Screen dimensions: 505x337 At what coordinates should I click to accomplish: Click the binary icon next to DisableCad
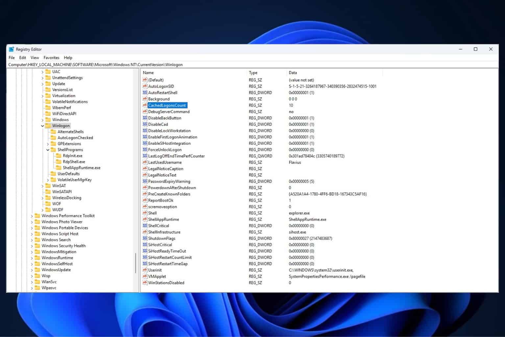[x=145, y=124]
